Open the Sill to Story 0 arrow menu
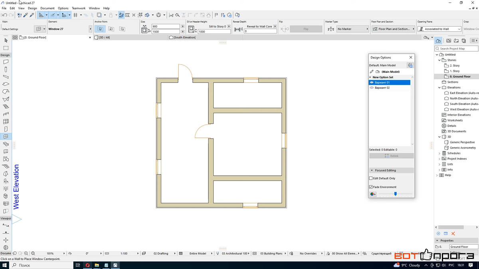The image size is (479, 269). coord(229,27)
